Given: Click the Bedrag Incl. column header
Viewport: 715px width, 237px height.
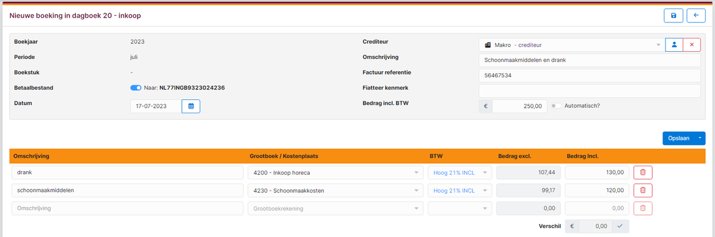Looking at the screenshot, I should 582,156.
